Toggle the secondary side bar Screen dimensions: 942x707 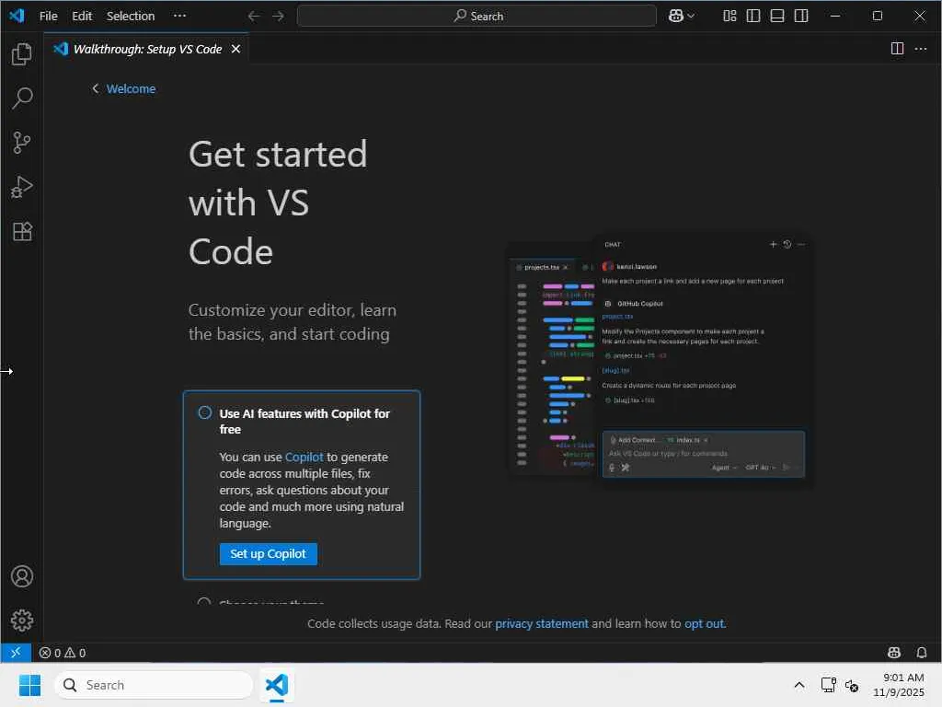pyautogui.click(x=801, y=17)
